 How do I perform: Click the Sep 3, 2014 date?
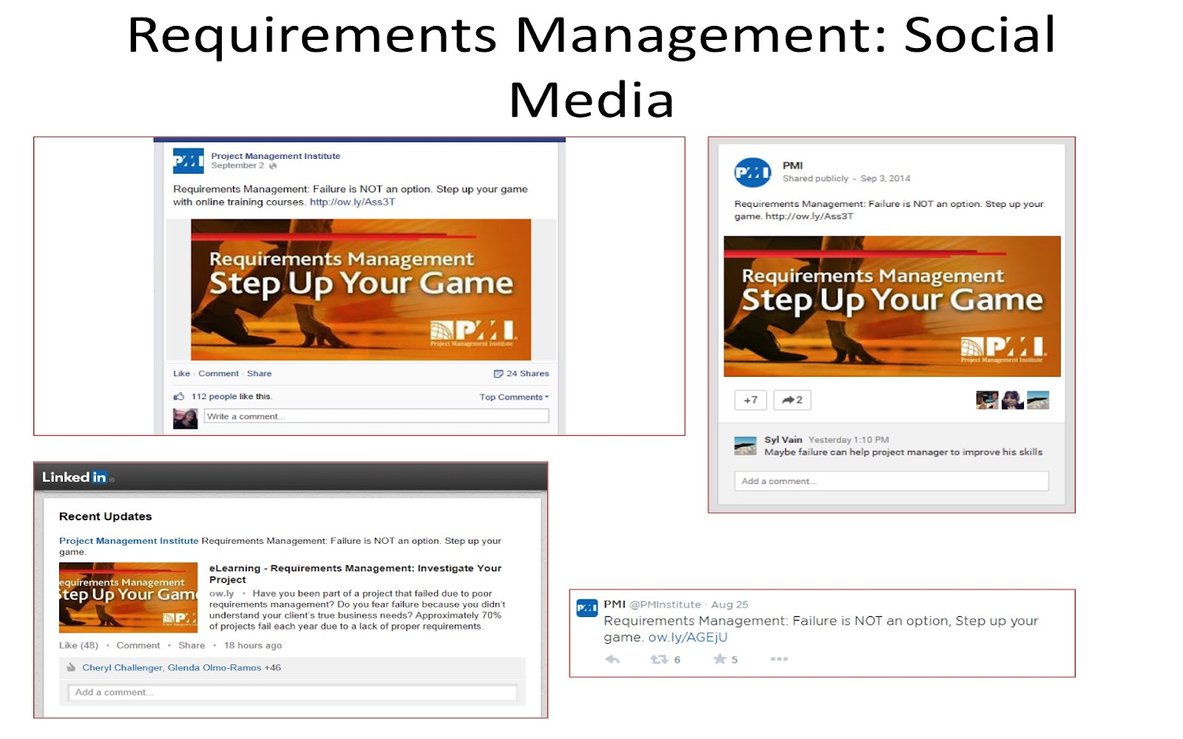click(885, 179)
